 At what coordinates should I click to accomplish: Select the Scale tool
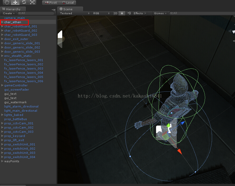32,2
